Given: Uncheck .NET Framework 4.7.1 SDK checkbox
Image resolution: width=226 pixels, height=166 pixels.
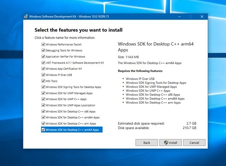Looking at the screenshot, I should click(x=43, y=63).
